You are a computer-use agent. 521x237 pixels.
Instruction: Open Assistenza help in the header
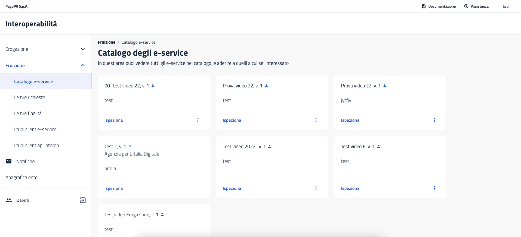pyautogui.click(x=476, y=6)
